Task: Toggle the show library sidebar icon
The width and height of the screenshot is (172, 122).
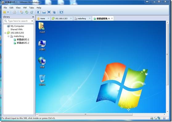Action: click(39, 12)
